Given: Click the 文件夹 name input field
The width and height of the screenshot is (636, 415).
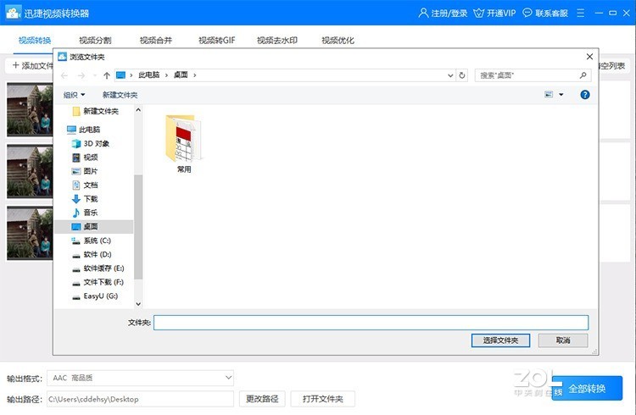Looking at the screenshot, I should (x=371, y=323).
